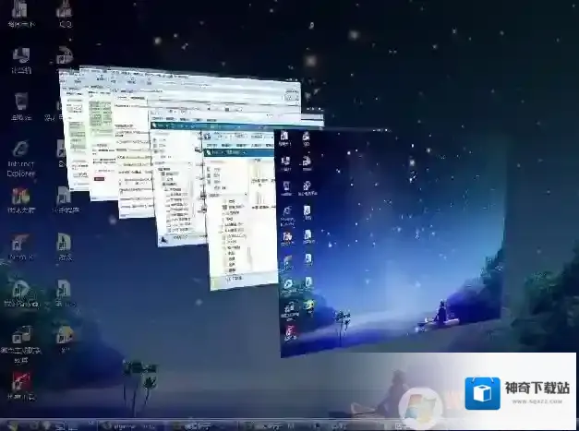
Task: Open the red icon at bottom of left column
Action: (x=20, y=380)
